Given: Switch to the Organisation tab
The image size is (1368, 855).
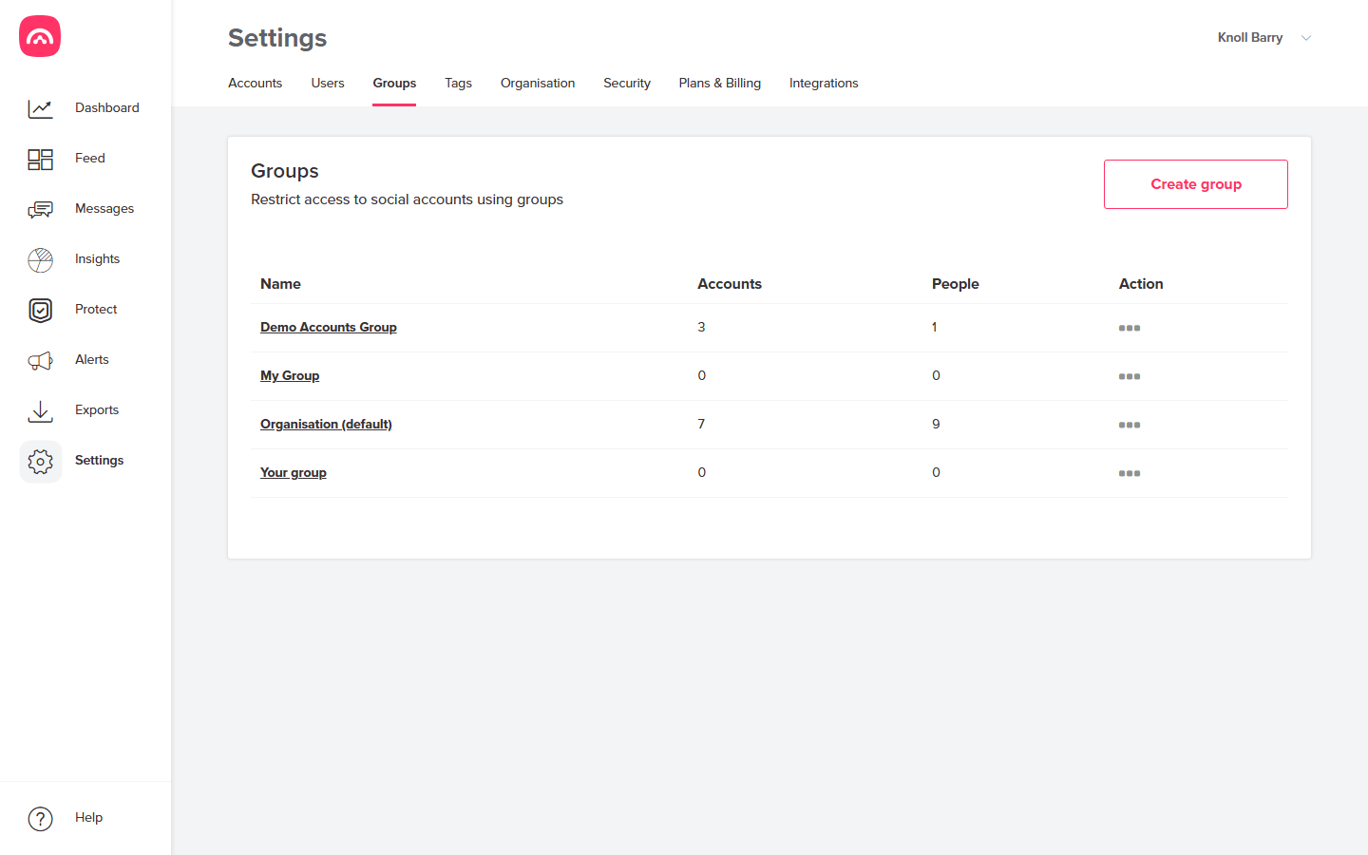Looking at the screenshot, I should (x=538, y=83).
